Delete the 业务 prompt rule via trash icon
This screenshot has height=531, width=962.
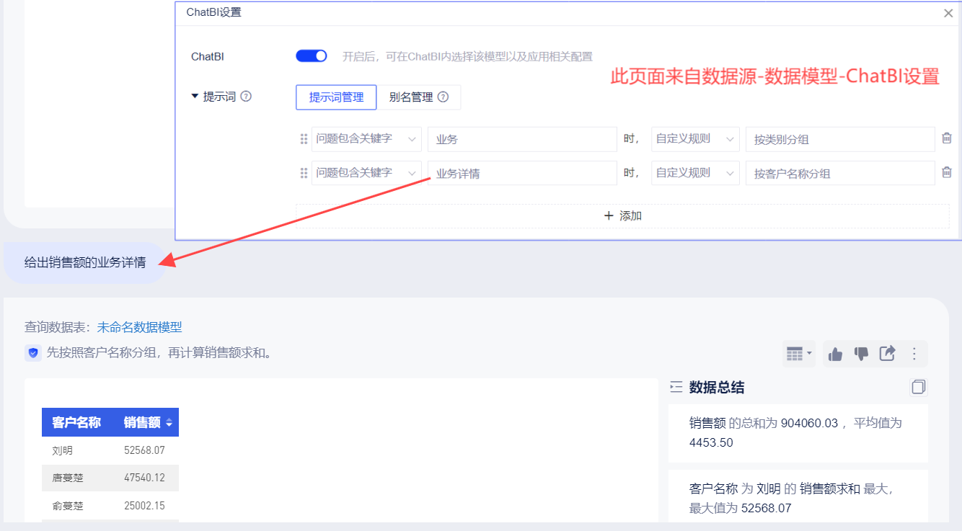(x=947, y=138)
